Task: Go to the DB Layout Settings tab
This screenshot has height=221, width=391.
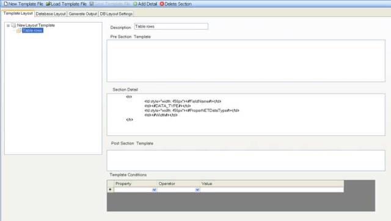Action: [x=116, y=14]
